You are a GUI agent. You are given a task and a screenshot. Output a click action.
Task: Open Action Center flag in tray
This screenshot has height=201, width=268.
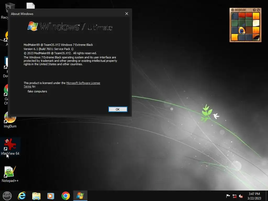[x=228, y=196]
